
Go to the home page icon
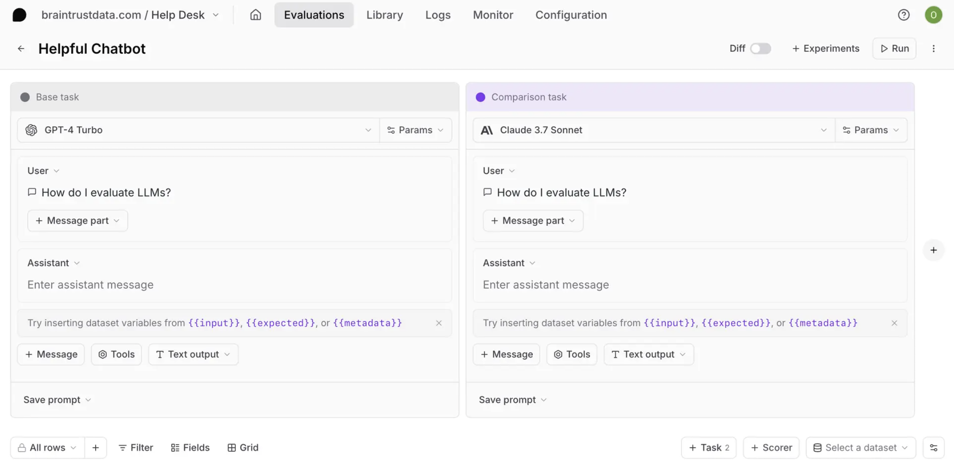click(x=256, y=15)
